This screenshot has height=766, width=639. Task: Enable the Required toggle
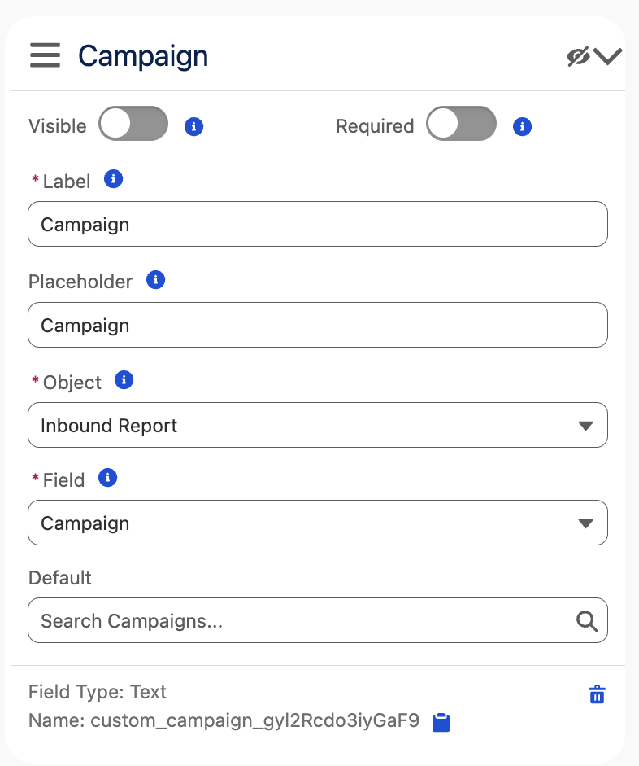tap(461, 124)
